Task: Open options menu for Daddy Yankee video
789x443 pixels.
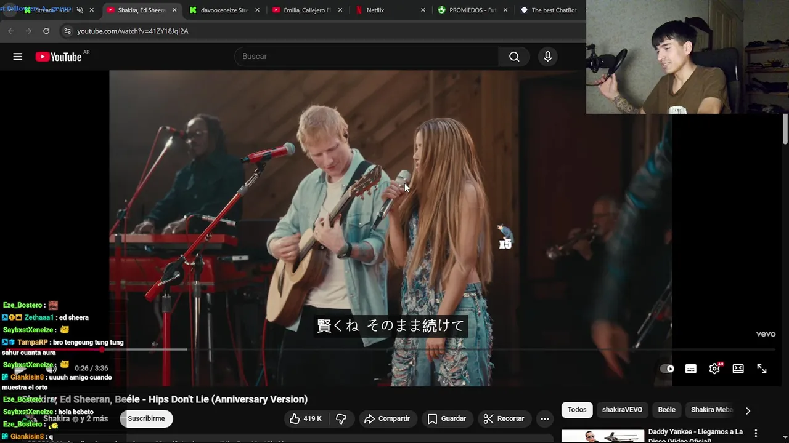Action: (756, 434)
